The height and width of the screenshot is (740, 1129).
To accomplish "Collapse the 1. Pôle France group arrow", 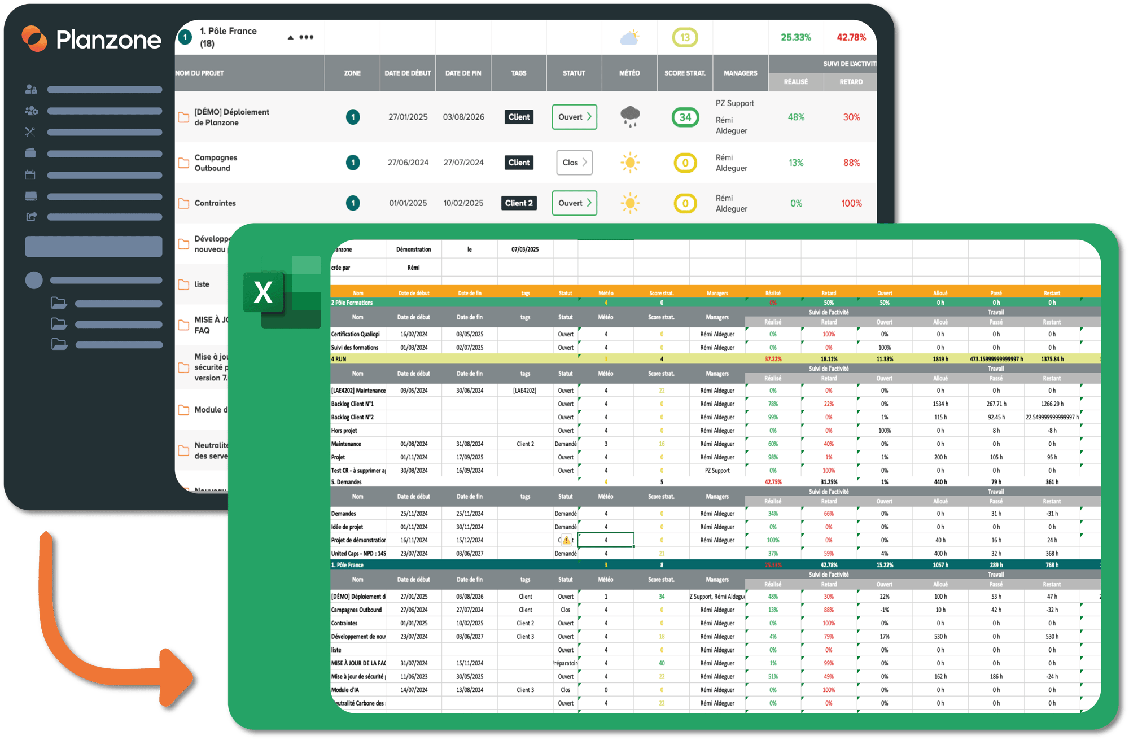I will tap(290, 37).
